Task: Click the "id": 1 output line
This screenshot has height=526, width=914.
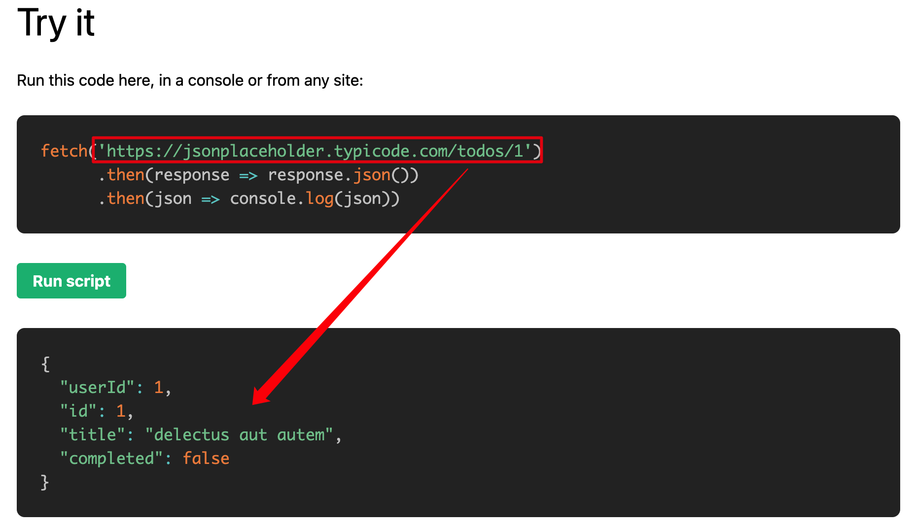Action: coord(97,411)
